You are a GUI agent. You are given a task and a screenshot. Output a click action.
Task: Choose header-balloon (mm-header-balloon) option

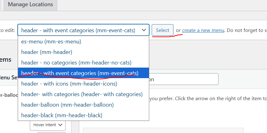[67, 104]
